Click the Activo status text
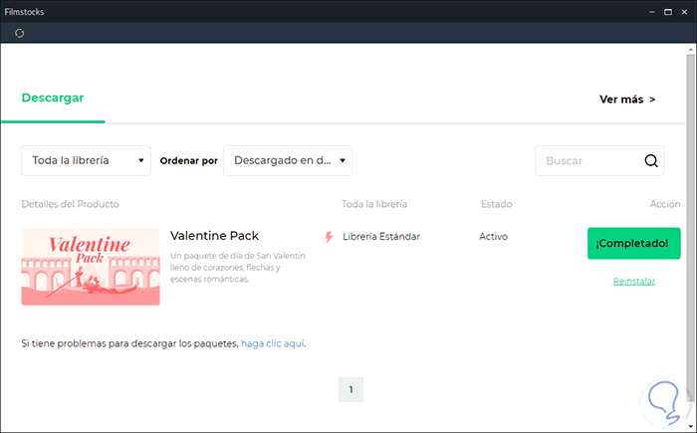Screen dimensions: 697x433 [x=493, y=237]
